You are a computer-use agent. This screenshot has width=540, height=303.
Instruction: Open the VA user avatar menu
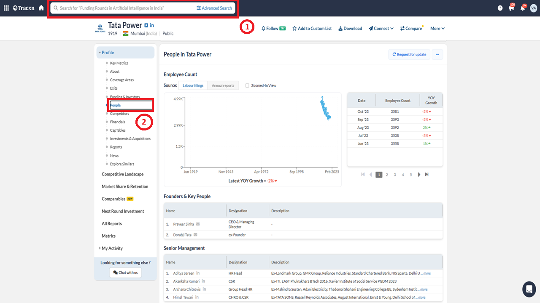[534, 8]
